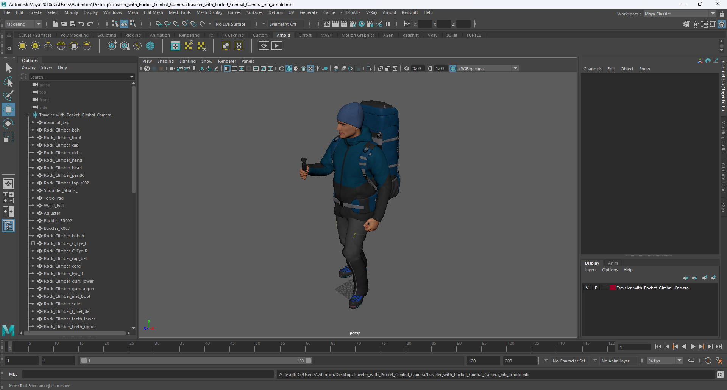
Task: Switch to the Anim layer tab
Action: pos(613,263)
